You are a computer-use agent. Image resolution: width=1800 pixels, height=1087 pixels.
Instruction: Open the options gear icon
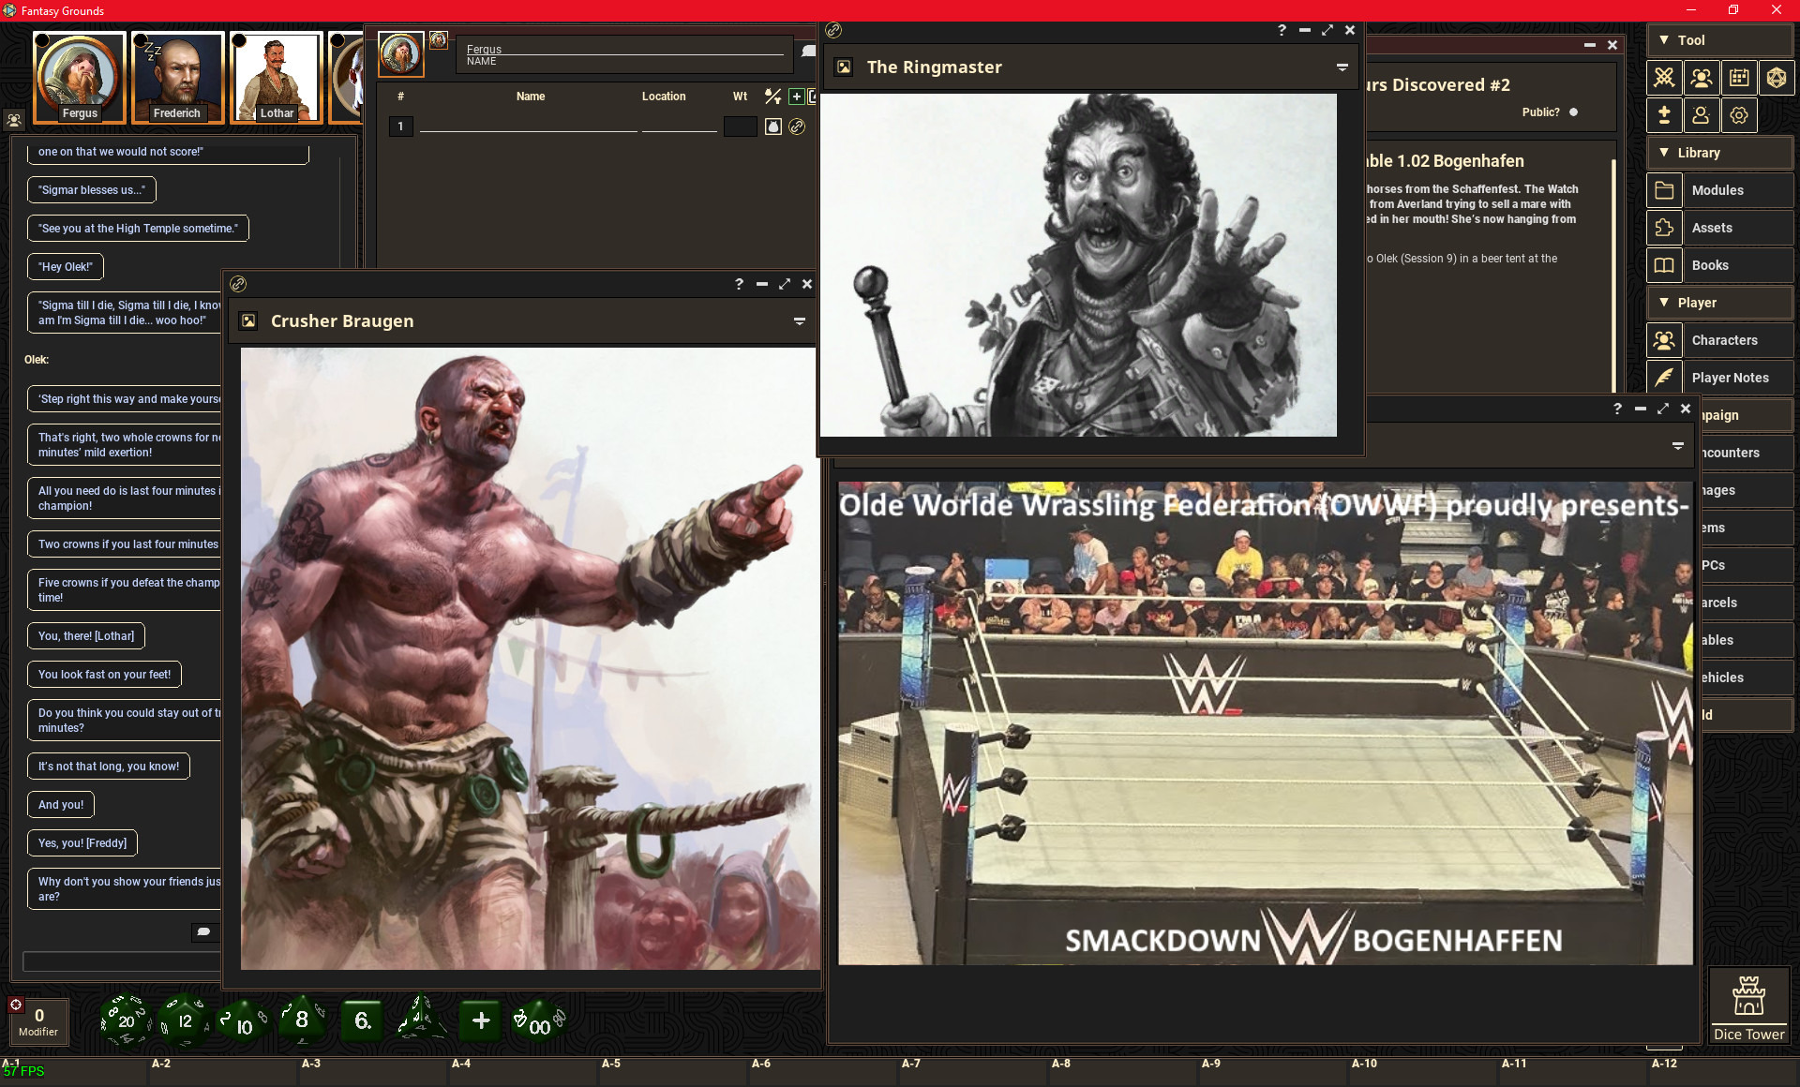(1739, 115)
